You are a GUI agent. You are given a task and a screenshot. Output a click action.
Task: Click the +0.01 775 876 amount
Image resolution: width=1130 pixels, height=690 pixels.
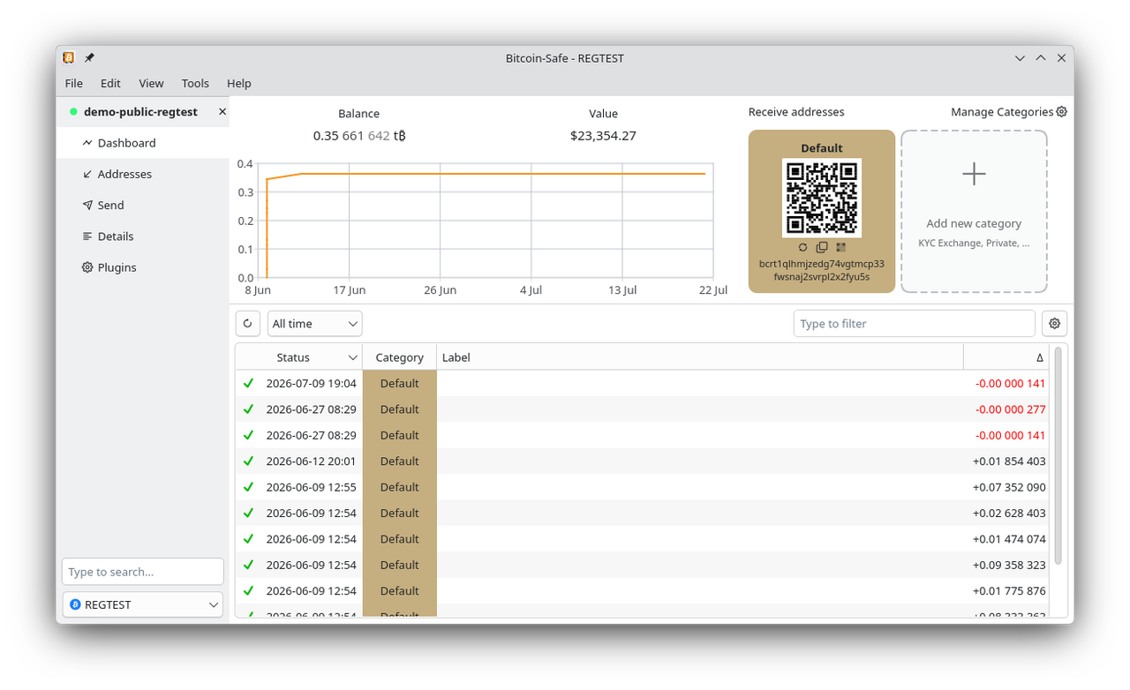[1009, 591]
